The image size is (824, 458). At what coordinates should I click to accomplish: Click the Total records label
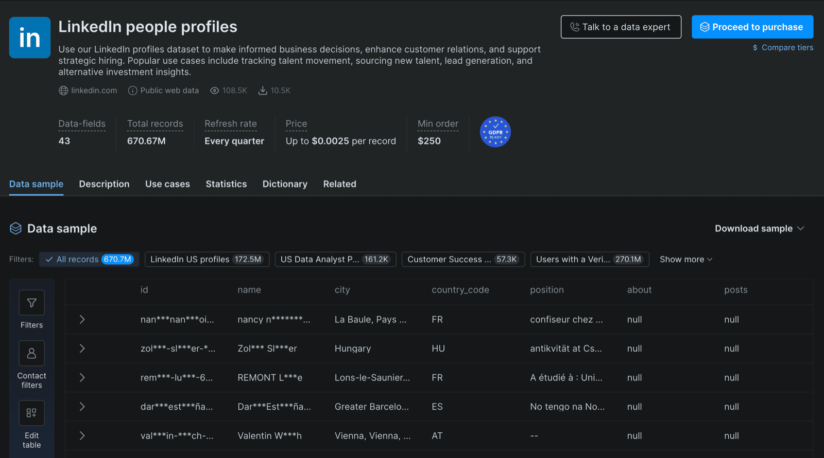[155, 124]
